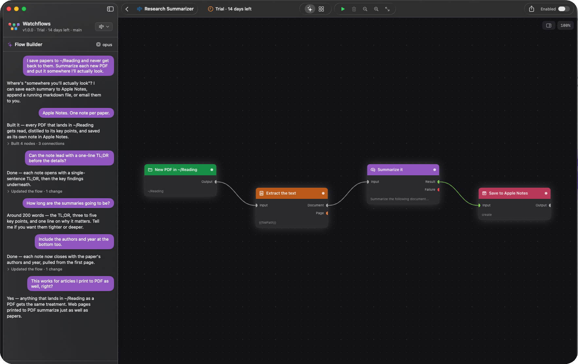Click the Page output port

point(327,213)
